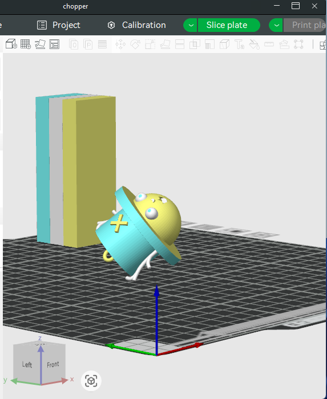Viewport: 327px width, 399px height.
Task: Select the Scale tool
Action: [x=150, y=44]
